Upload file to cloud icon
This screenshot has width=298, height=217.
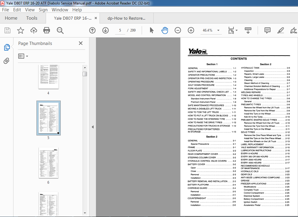[x=34, y=30]
